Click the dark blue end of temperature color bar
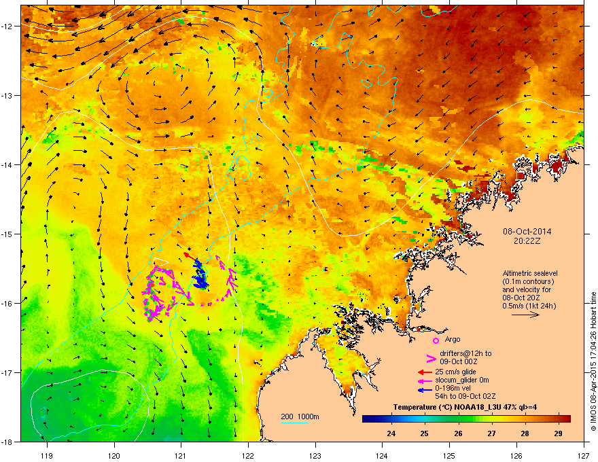 (366, 419)
